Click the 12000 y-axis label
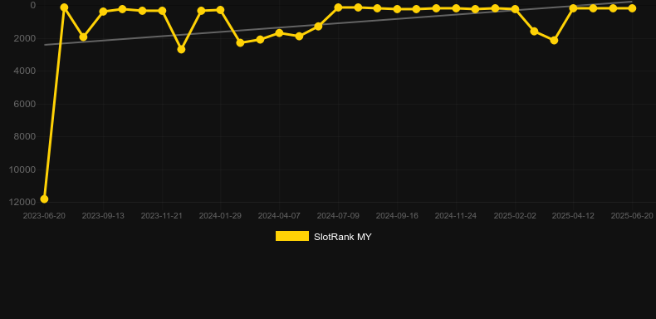The width and height of the screenshot is (656, 319). (x=22, y=202)
